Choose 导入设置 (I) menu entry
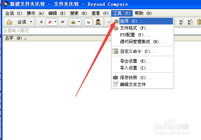This screenshot has height=140, width=201. (x=142, y=68)
